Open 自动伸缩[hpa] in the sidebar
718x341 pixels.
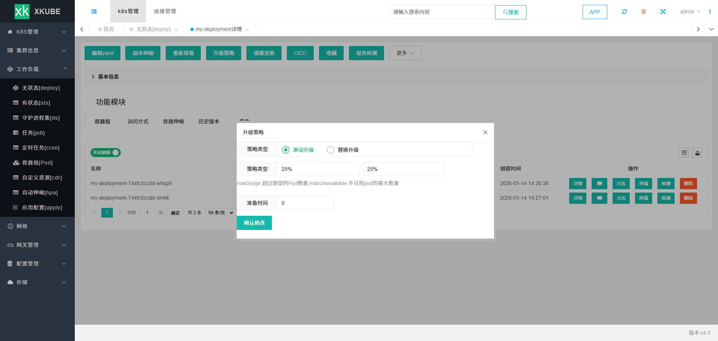[37, 193]
